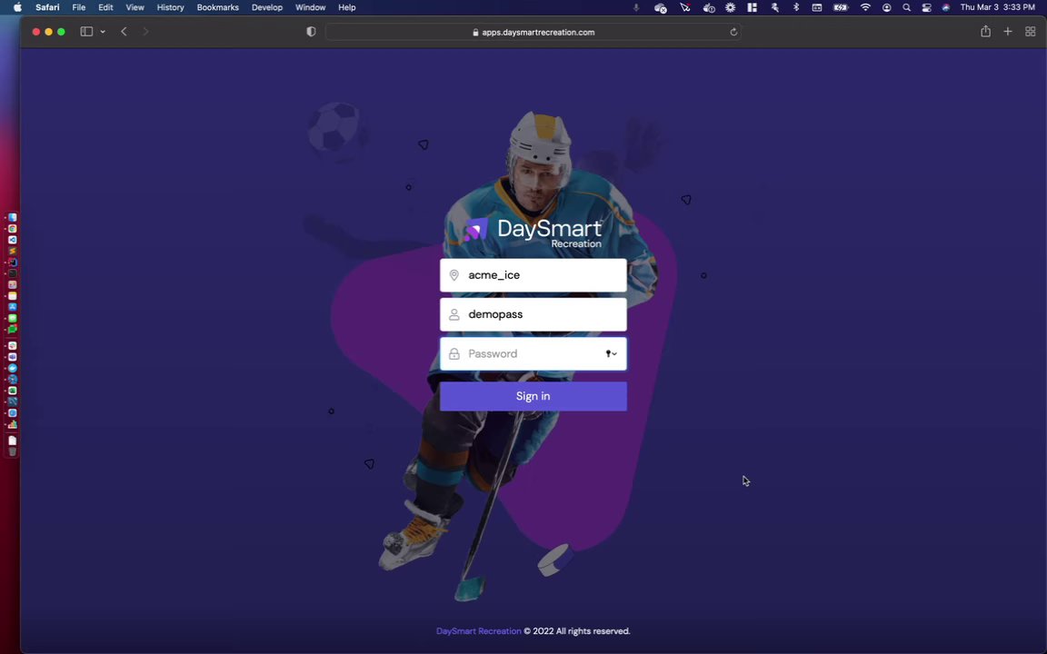Expand the sidebar options dropdown arrow
This screenshot has height=654, width=1047.
(x=103, y=32)
